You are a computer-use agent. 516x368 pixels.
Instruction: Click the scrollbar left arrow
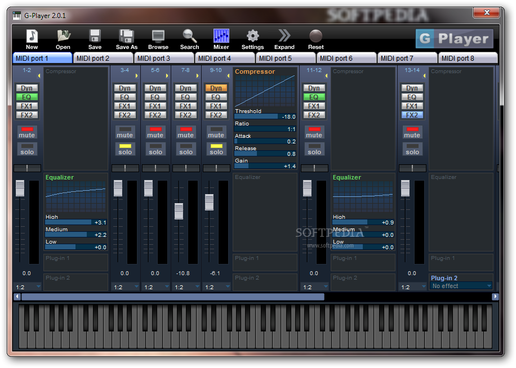17,297
